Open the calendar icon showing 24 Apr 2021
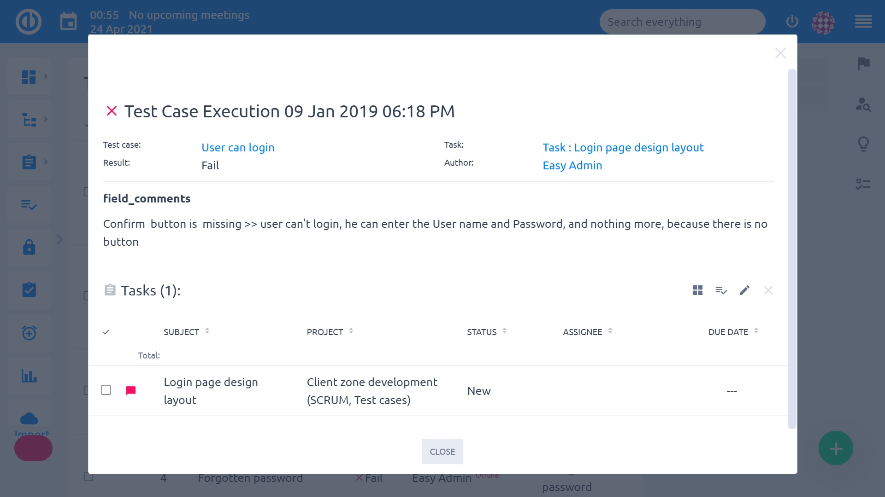This screenshot has width=885, height=497. (x=69, y=21)
